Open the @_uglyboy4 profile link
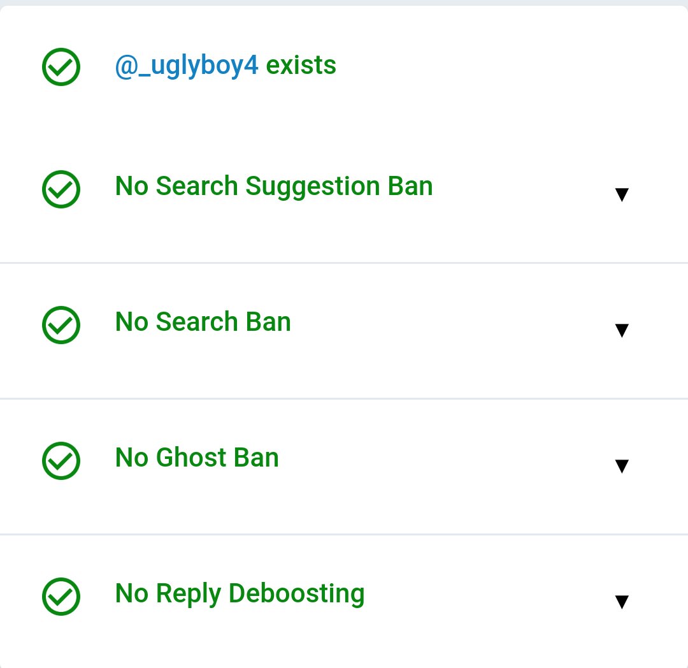 click(187, 66)
